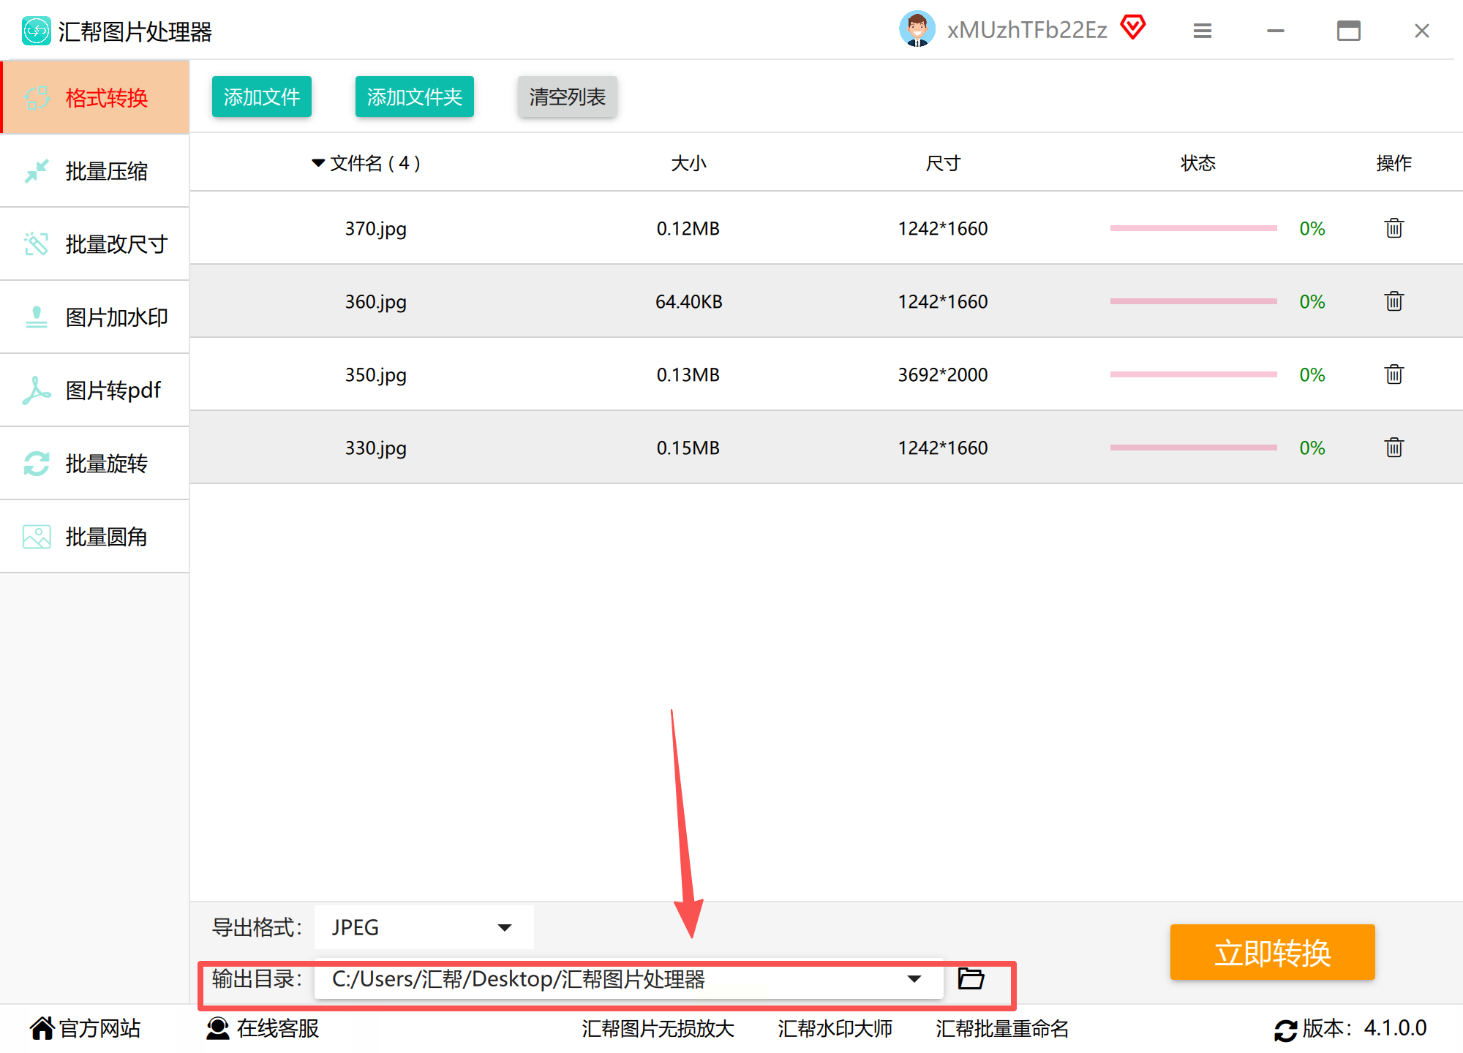
Task: Click the user avatar picture
Action: [917, 29]
